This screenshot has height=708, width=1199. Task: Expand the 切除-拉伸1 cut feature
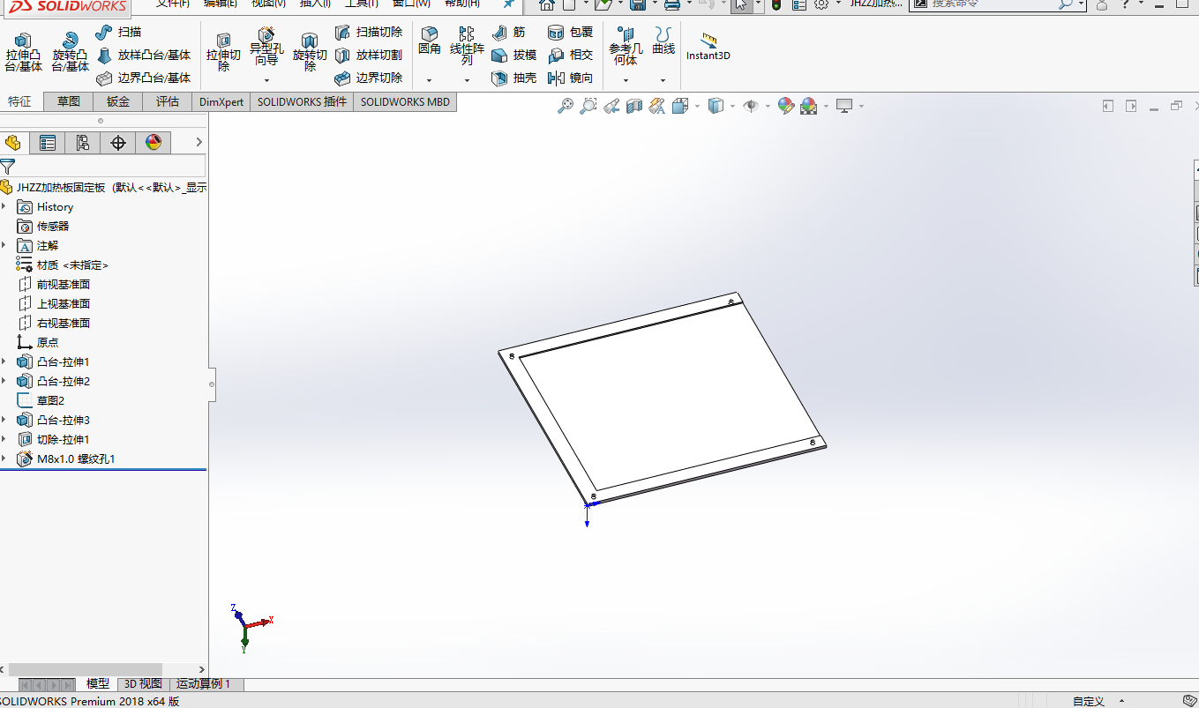coord(4,440)
